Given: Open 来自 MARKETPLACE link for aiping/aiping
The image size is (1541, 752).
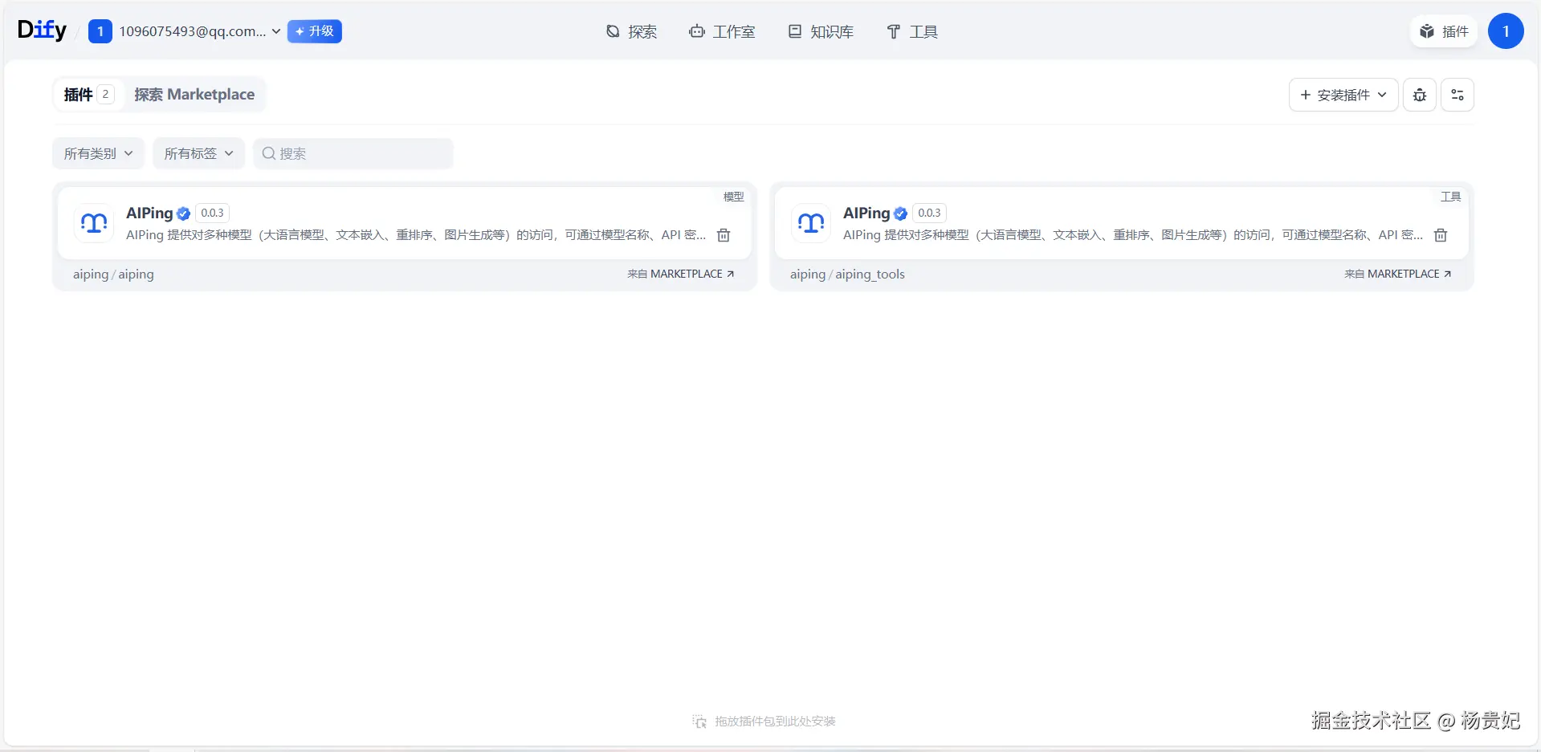Looking at the screenshot, I should (681, 274).
